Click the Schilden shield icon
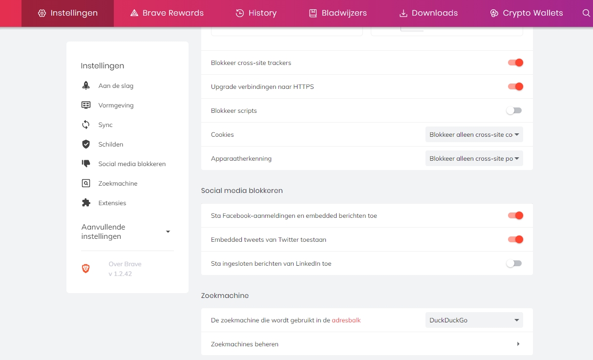 pyautogui.click(x=86, y=144)
